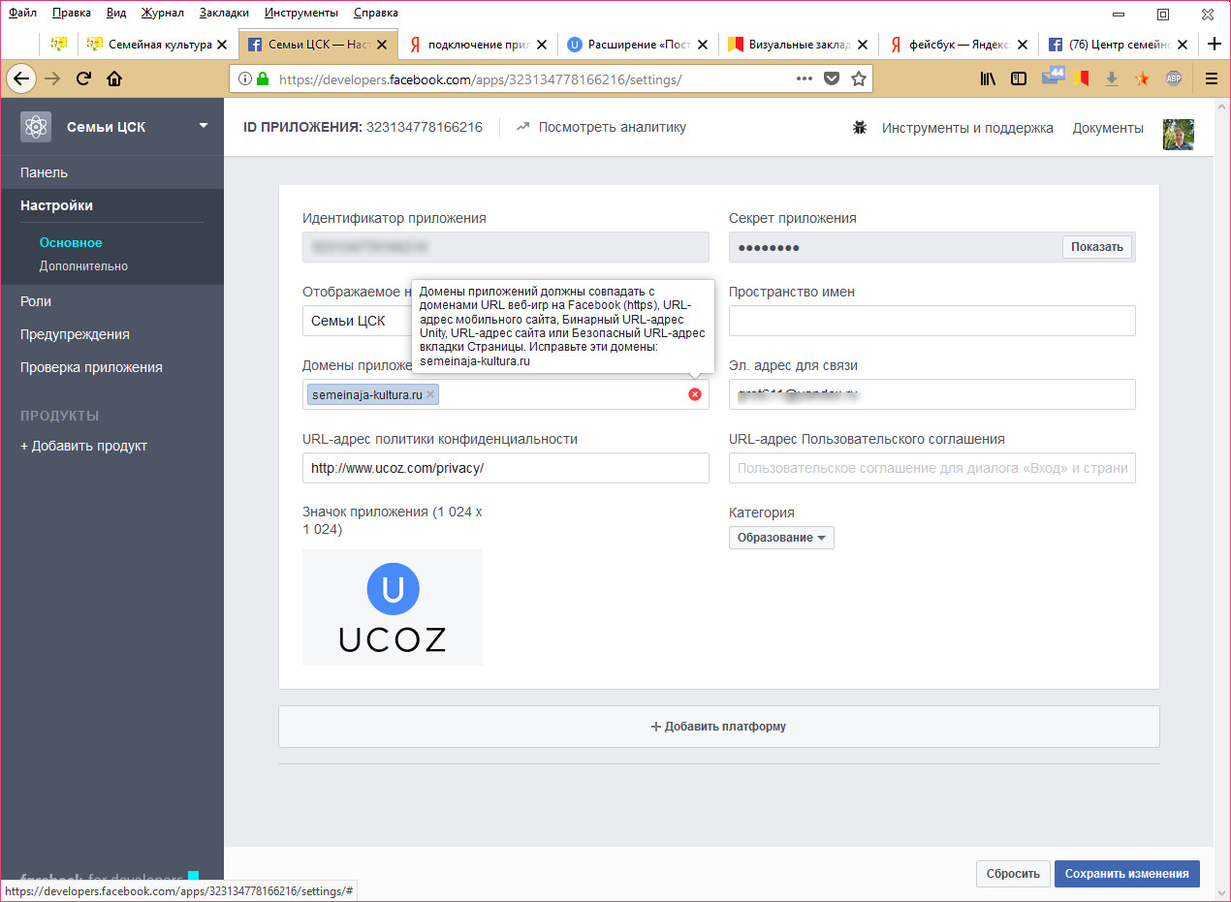Click the browser reload page icon
This screenshot has height=902, width=1231.
pyautogui.click(x=84, y=79)
